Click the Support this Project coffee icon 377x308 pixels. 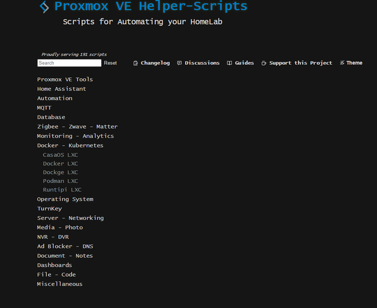[264, 63]
